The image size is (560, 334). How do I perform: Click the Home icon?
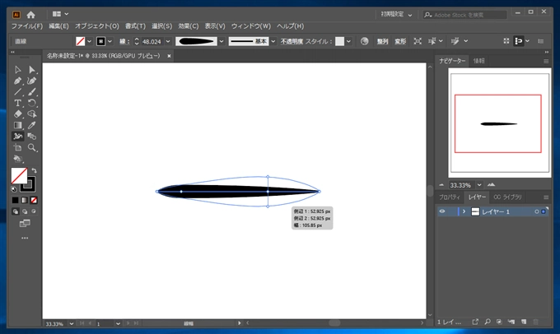tap(30, 15)
